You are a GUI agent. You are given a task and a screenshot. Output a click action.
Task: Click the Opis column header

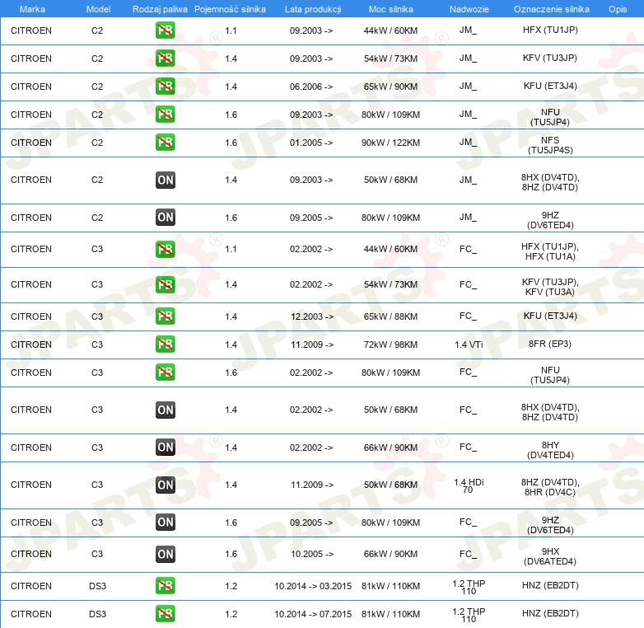pyautogui.click(x=618, y=9)
